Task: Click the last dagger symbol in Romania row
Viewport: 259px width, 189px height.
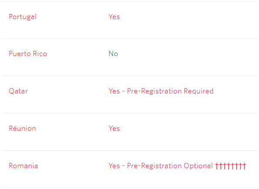Action: 244,166
